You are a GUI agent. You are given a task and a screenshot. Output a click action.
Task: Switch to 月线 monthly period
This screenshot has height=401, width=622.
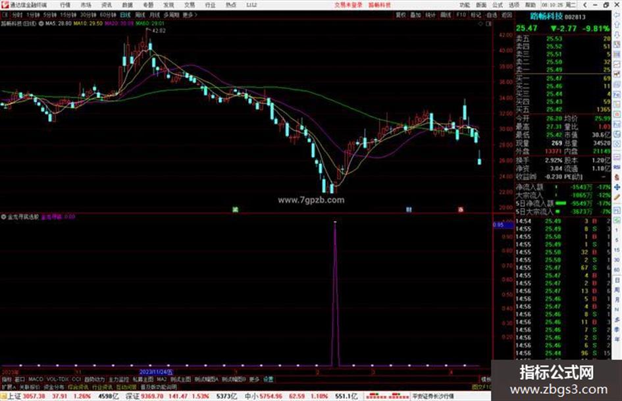(154, 14)
